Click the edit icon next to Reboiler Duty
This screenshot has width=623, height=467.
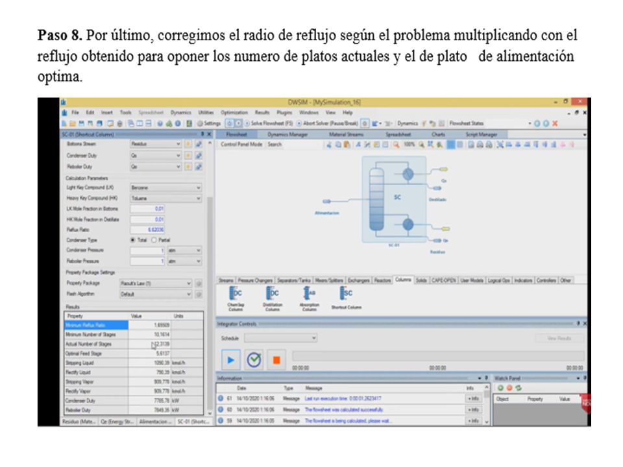coord(199,167)
